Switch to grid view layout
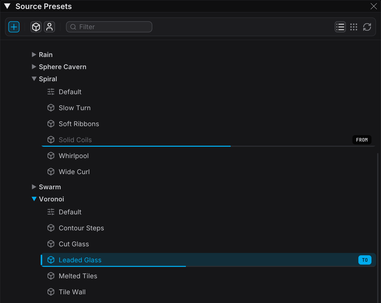The image size is (381, 303). click(354, 27)
